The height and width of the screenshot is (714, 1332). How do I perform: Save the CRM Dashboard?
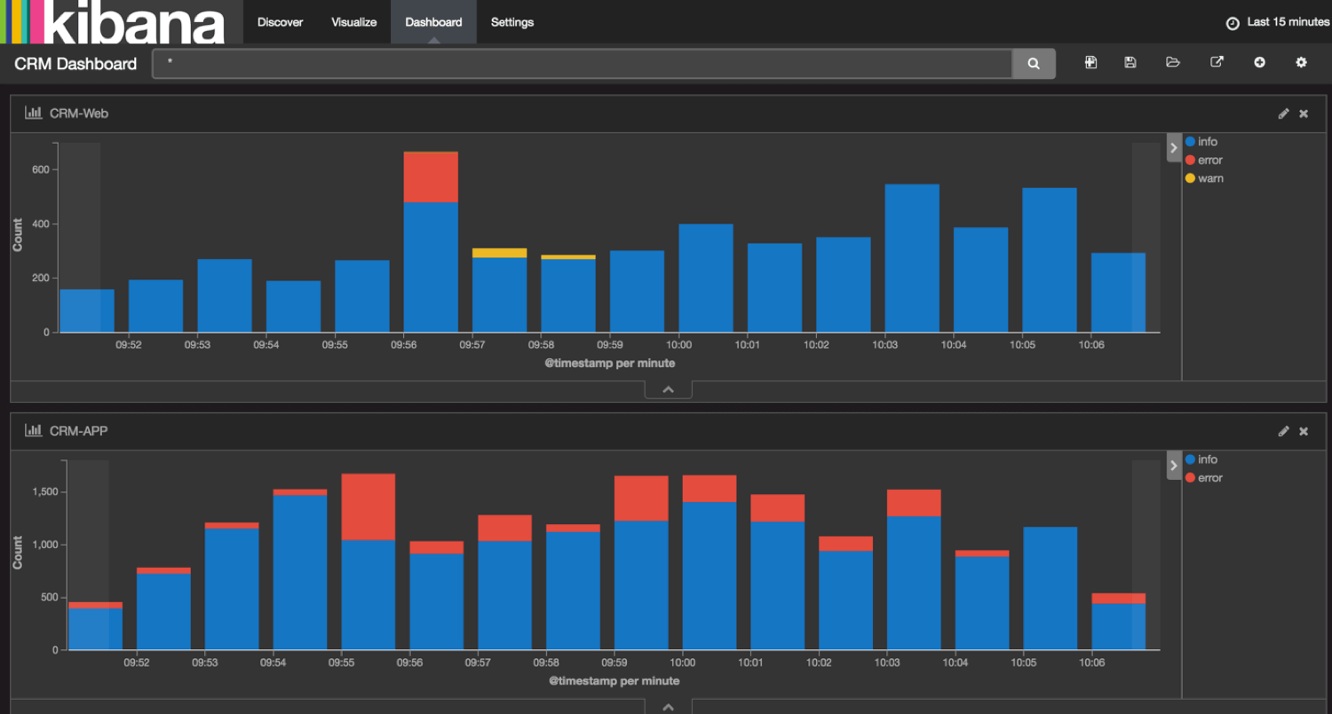[1130, 62]
